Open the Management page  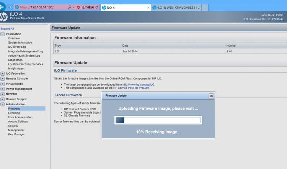click(x=16, y=130)
